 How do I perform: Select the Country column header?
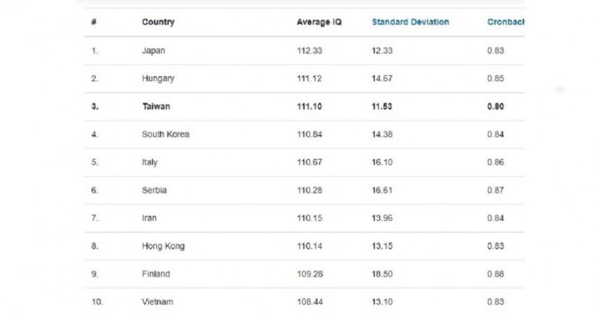(158, 22)
